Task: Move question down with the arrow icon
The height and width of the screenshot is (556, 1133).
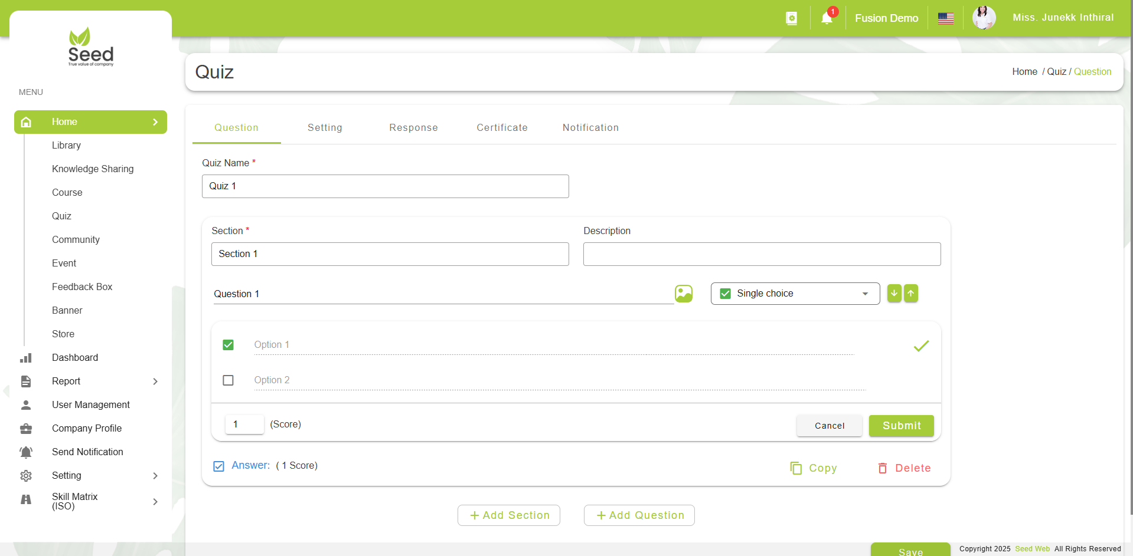Action: (894, 294)
